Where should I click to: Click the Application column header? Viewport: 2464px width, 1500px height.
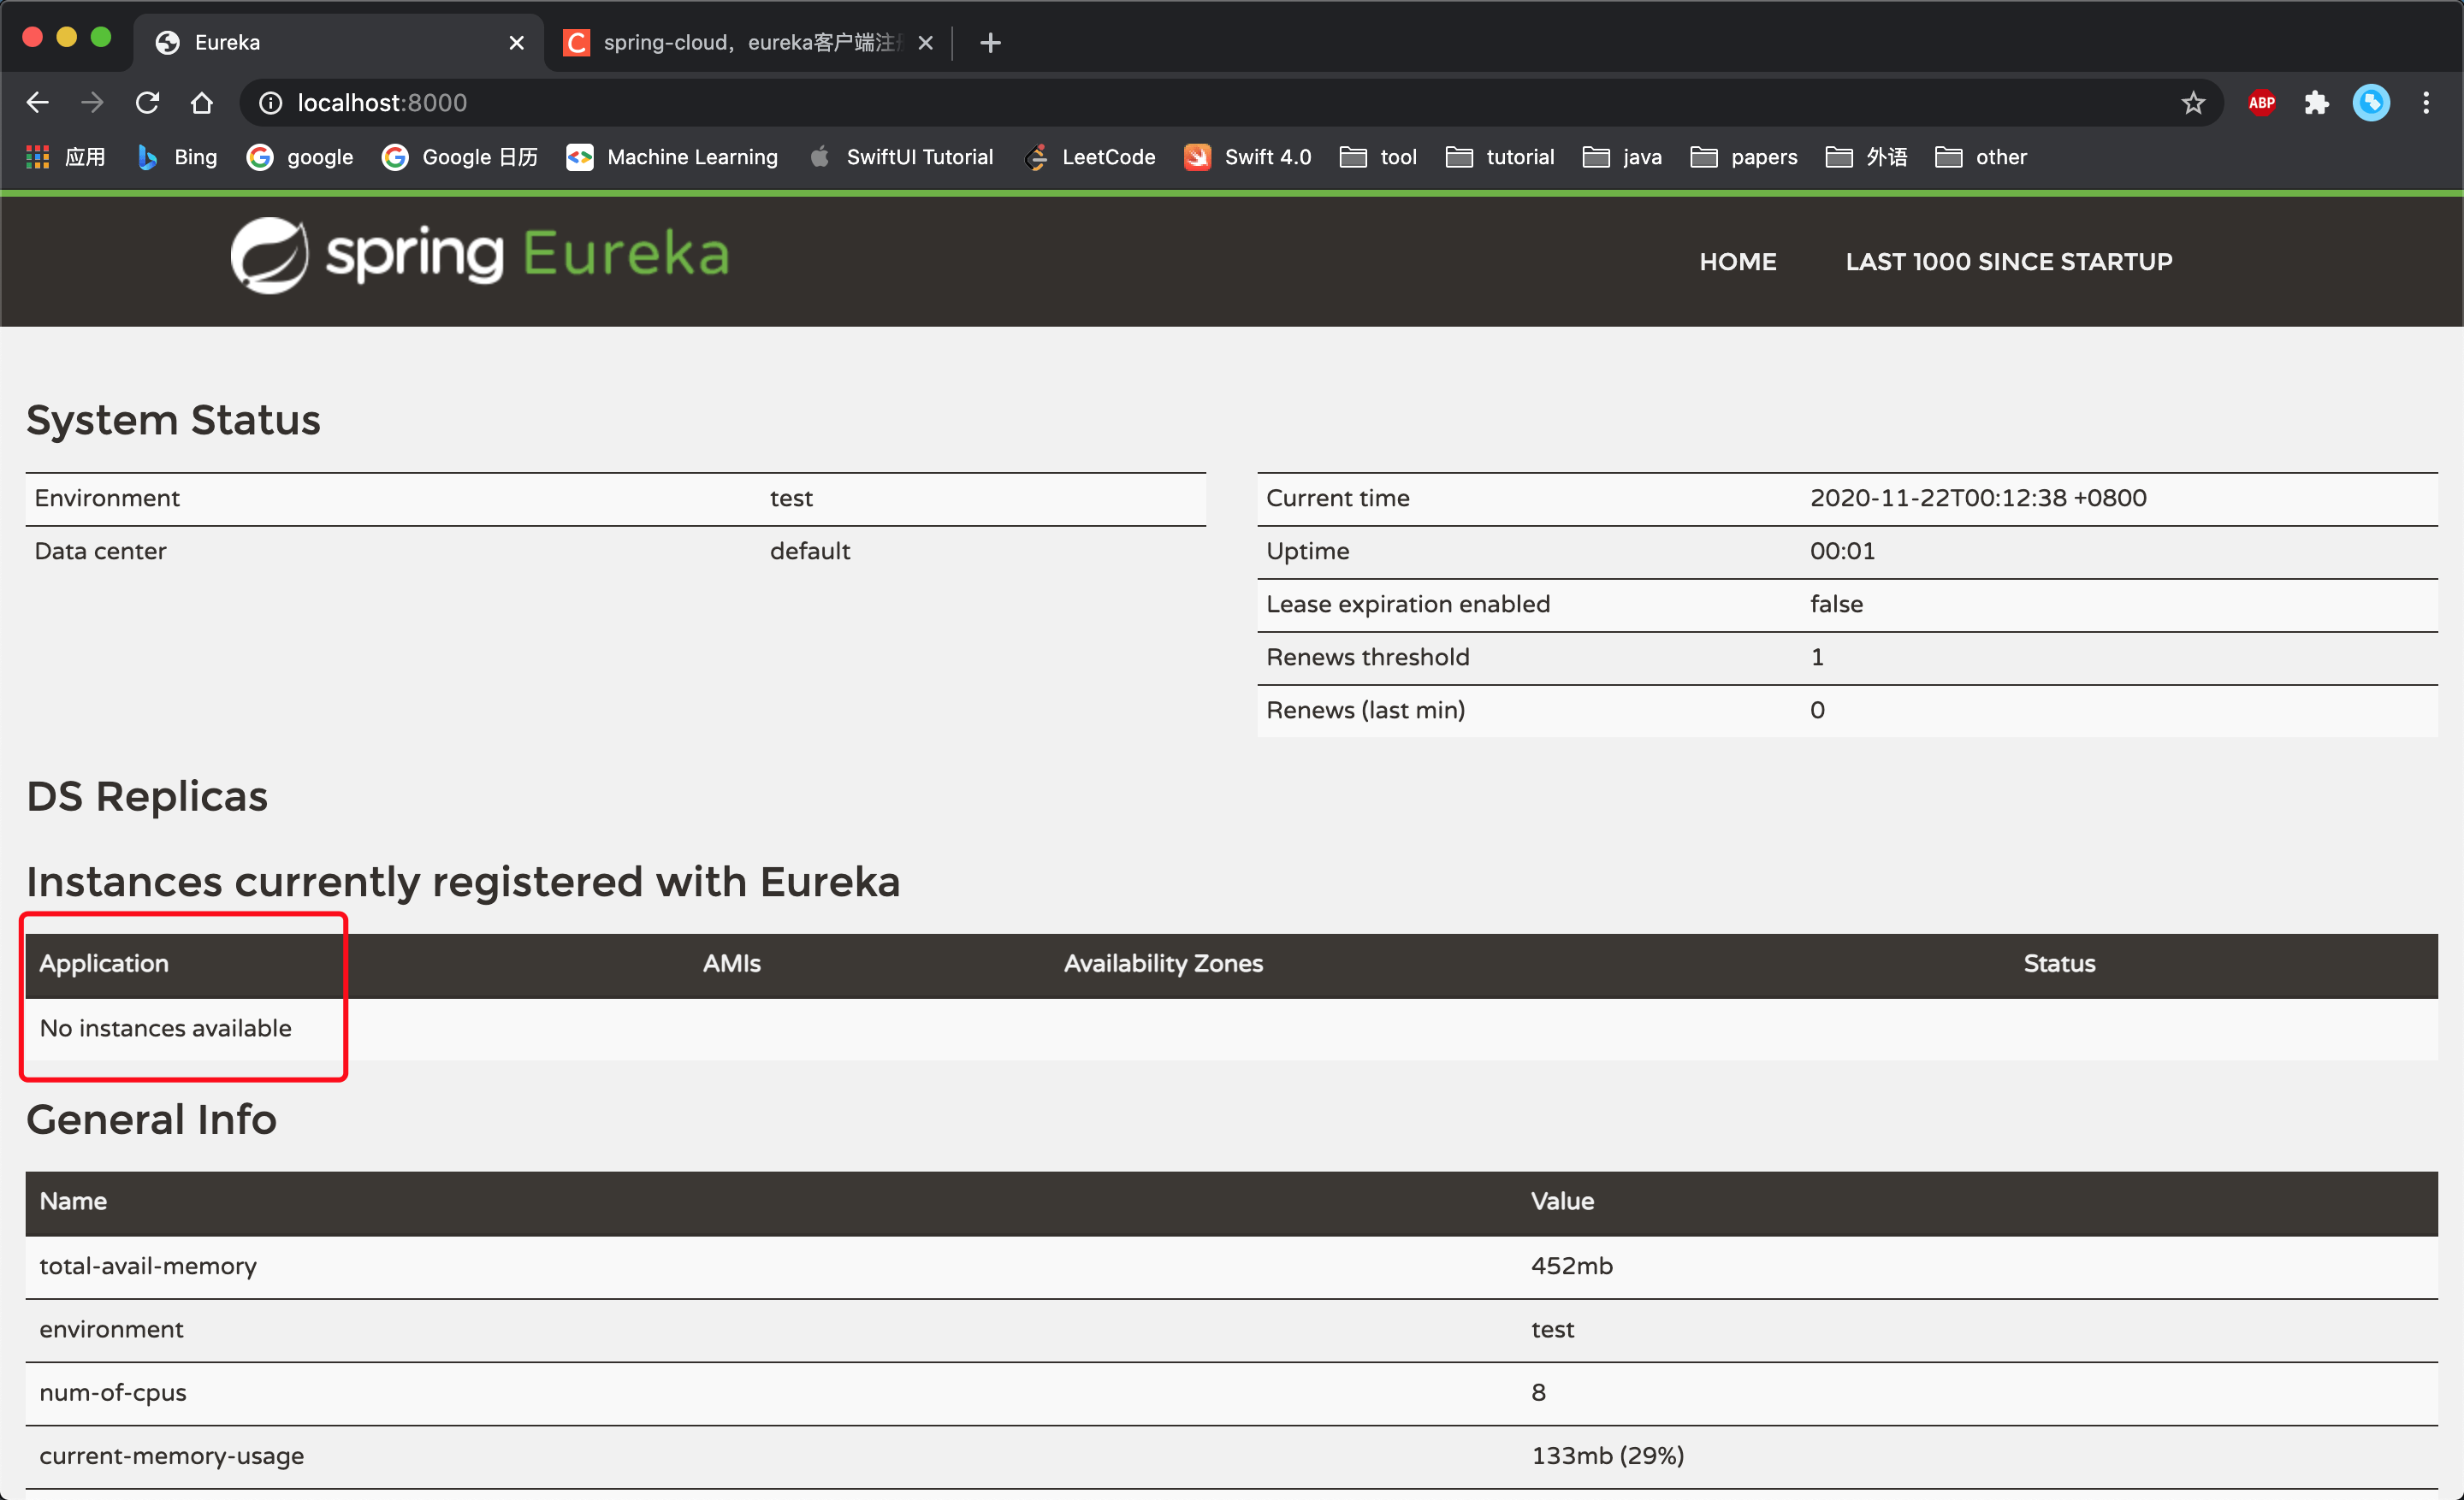pos(104,963)
